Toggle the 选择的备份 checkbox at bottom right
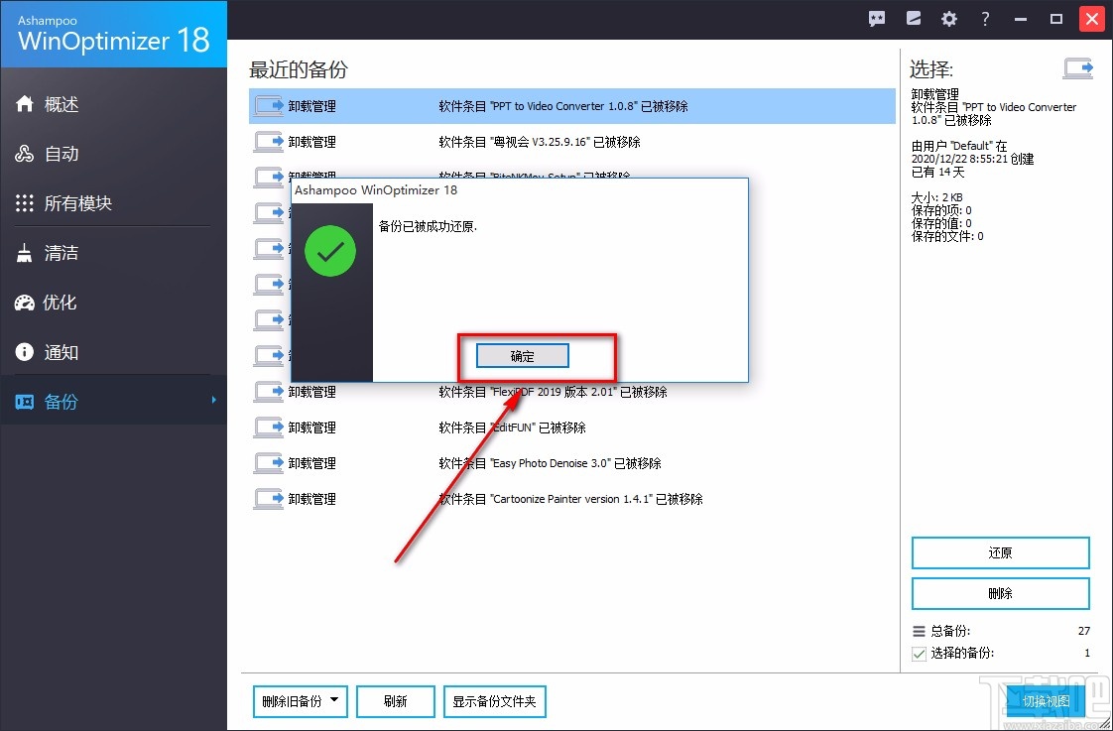The width and height of the screenshot is (1113, 731). pos(918,653)
